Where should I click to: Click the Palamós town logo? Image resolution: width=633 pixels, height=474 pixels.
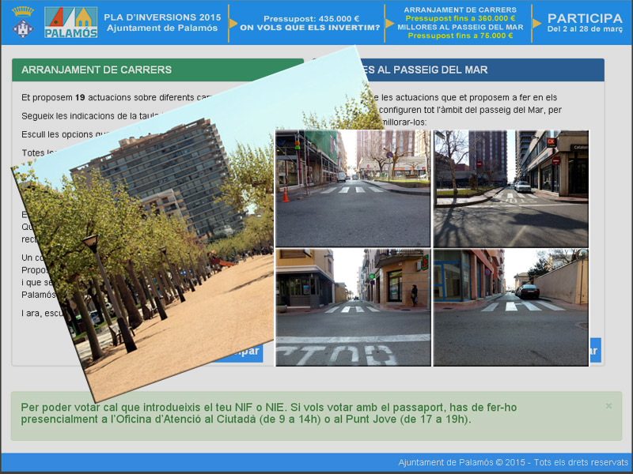70,22
